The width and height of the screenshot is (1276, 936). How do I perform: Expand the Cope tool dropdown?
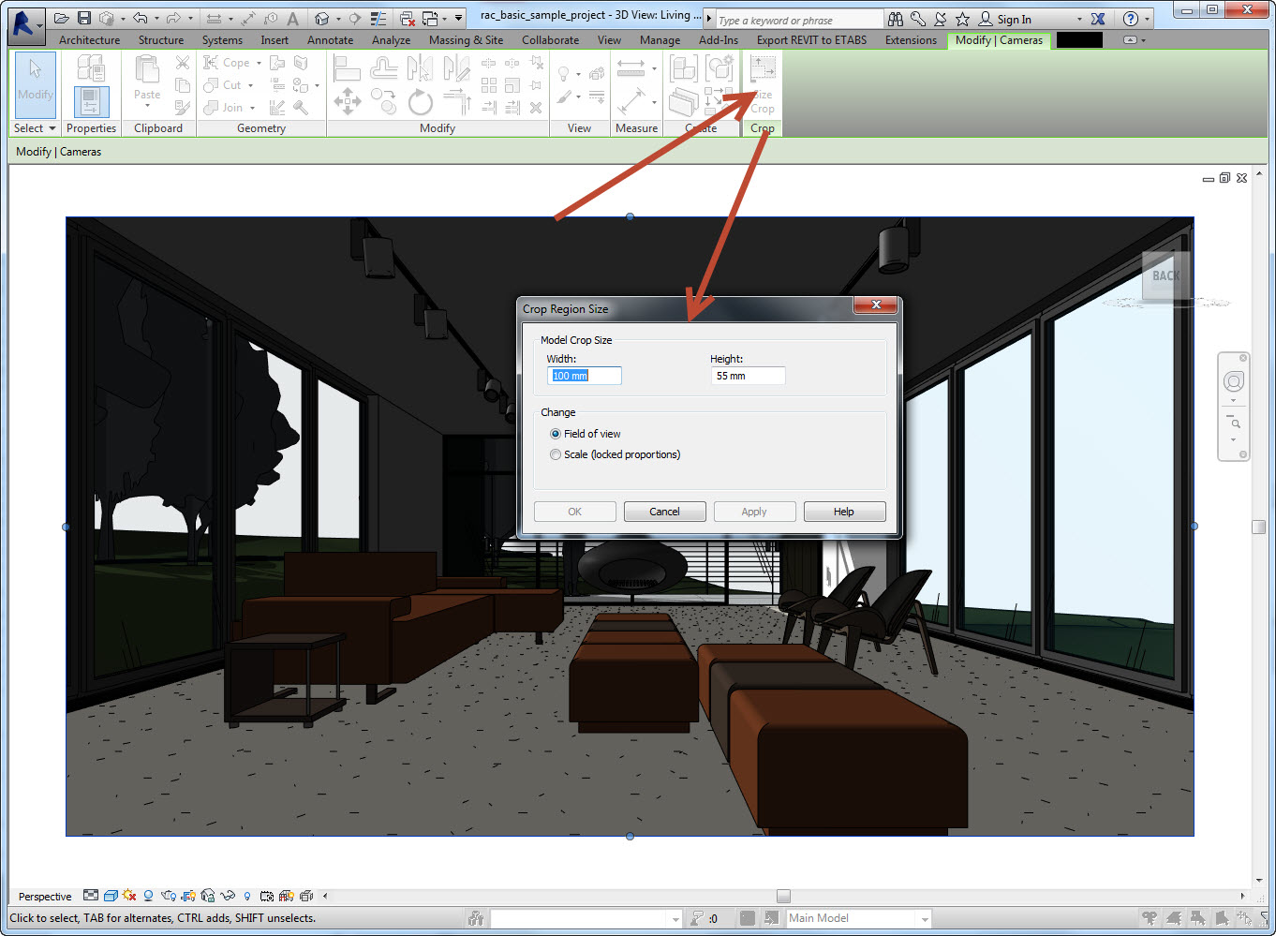coord(260,62)
